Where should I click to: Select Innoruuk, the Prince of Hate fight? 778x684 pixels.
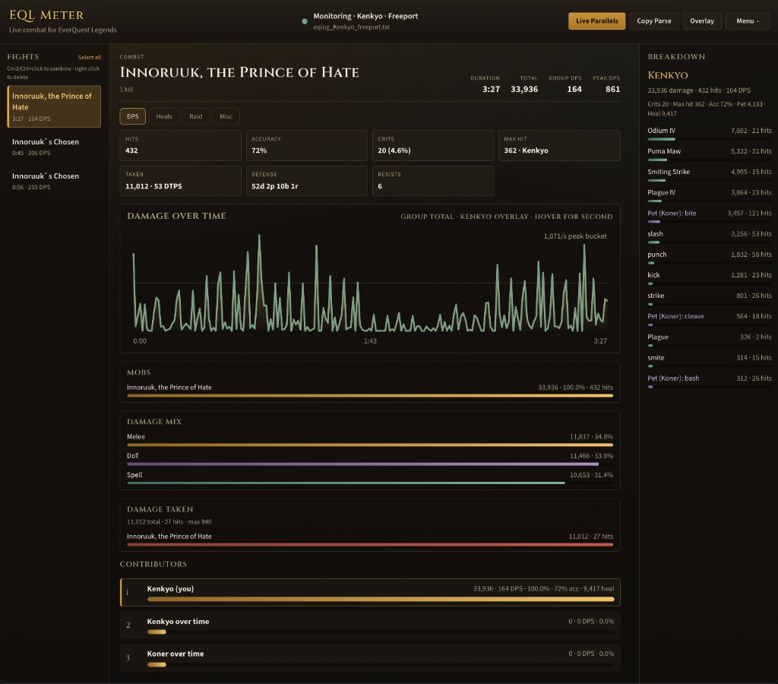click(x=54, y=106)
